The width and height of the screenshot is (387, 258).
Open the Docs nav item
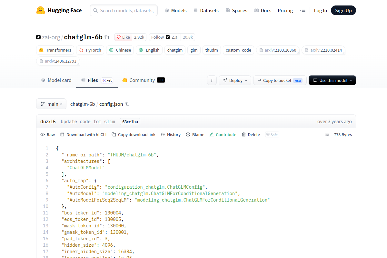click(263, 10)
